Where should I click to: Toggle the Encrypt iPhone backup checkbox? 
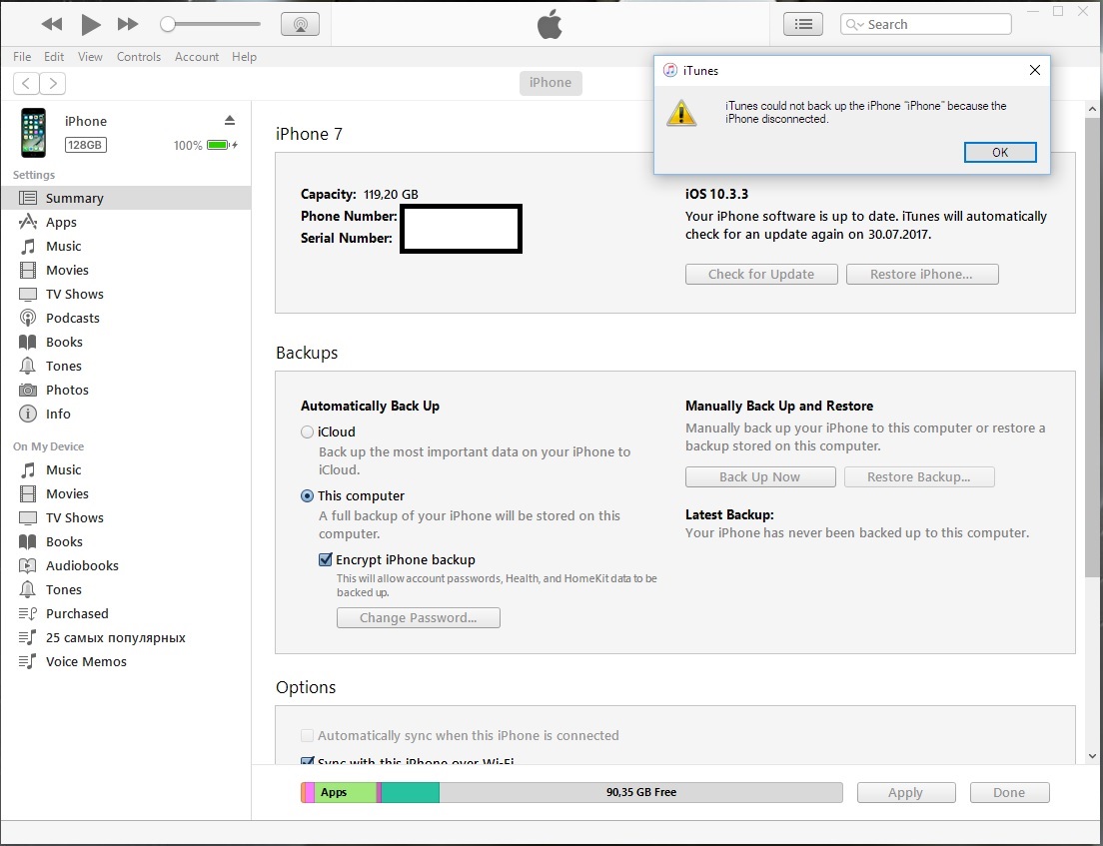point(325,559)
